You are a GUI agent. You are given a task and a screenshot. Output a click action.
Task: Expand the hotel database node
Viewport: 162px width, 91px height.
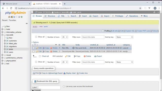[x=2, y=29]
